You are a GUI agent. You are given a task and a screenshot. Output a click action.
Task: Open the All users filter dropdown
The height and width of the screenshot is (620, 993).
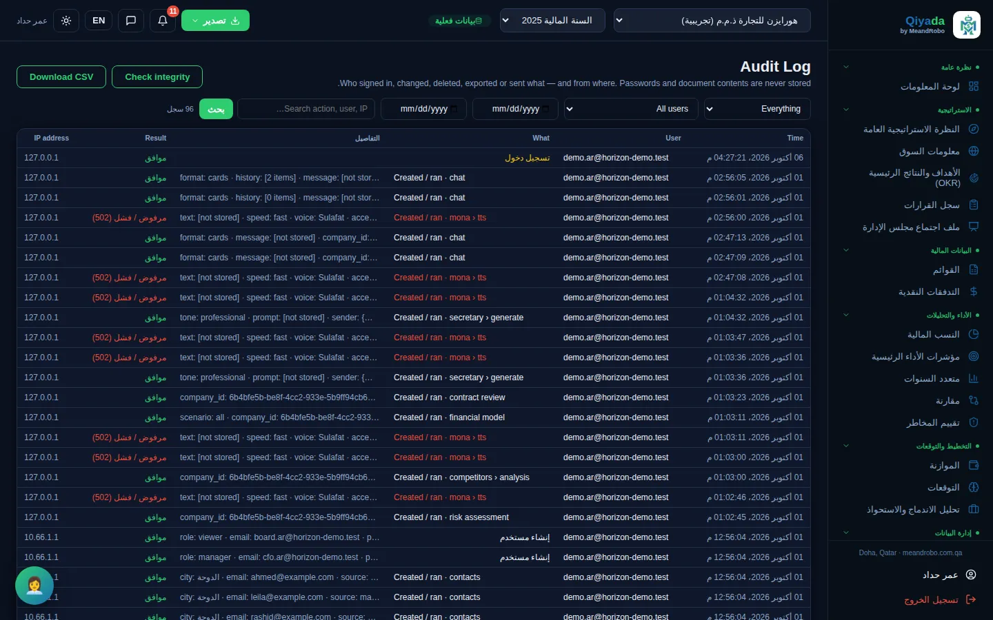631,109
